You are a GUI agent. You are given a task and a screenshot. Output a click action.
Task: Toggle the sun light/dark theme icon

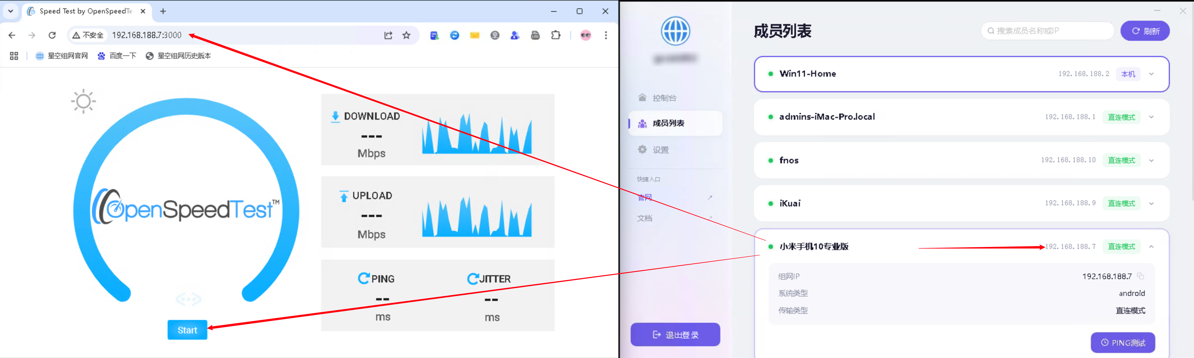[84, 101]
